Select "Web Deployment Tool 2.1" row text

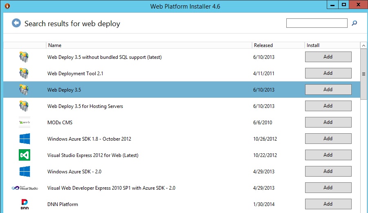click(x=75, y=74)
